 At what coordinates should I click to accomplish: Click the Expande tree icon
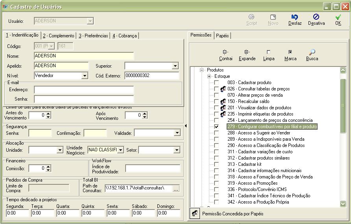coord(247,52)
